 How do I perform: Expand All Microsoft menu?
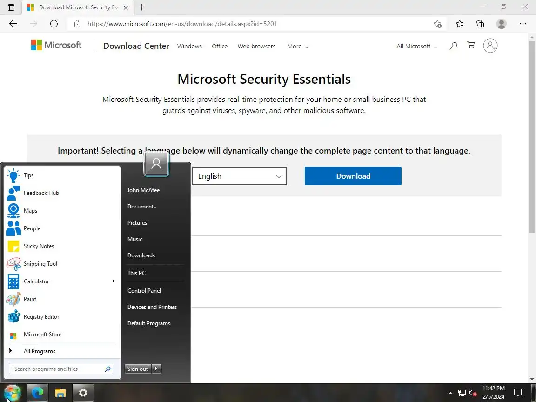417,47
